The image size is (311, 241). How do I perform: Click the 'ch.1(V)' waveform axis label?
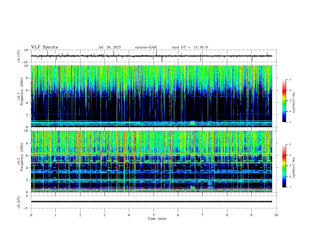[19, 56]
